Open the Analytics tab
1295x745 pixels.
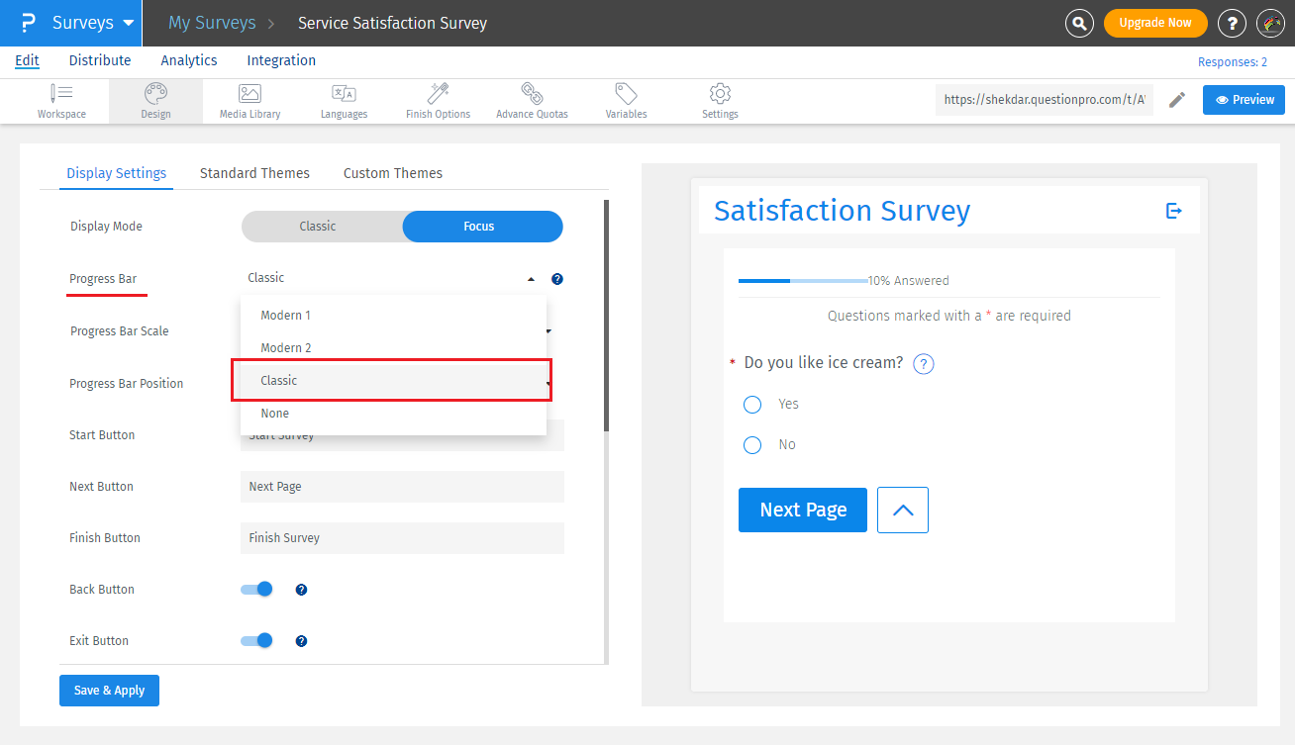point(188,60)
